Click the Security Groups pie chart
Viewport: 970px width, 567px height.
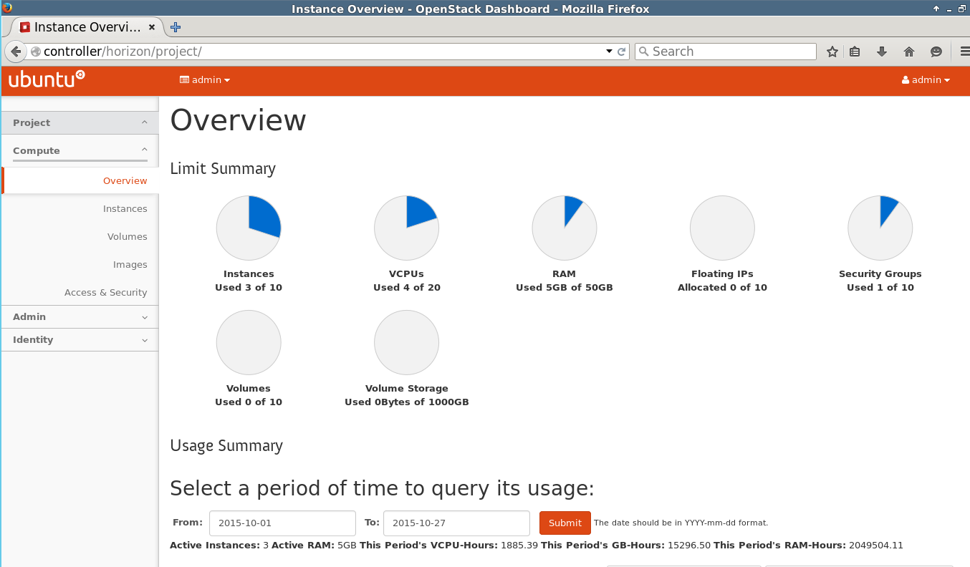[880, 228]
